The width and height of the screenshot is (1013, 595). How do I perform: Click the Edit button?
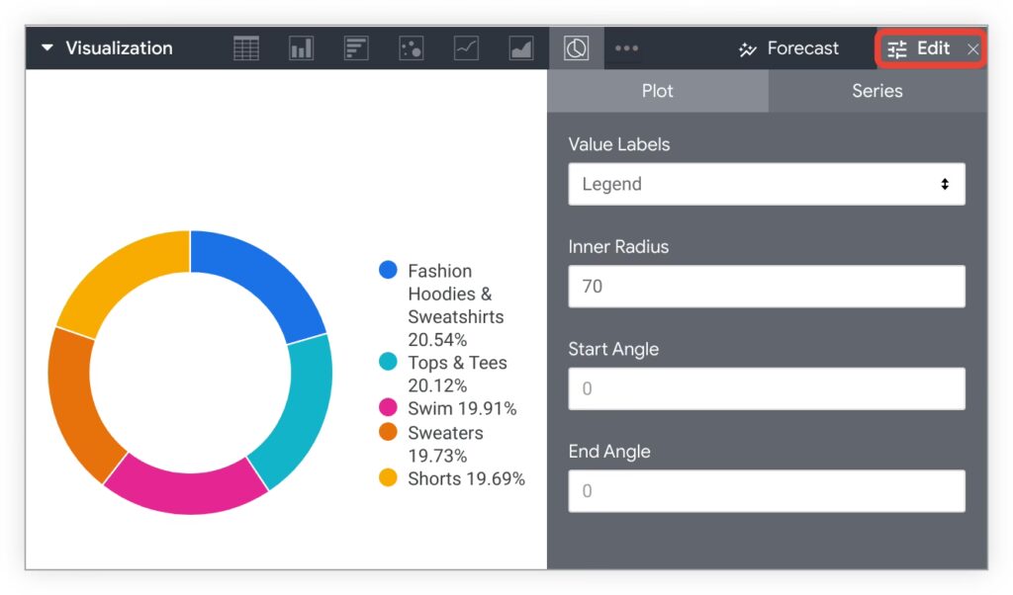point(919,48)
